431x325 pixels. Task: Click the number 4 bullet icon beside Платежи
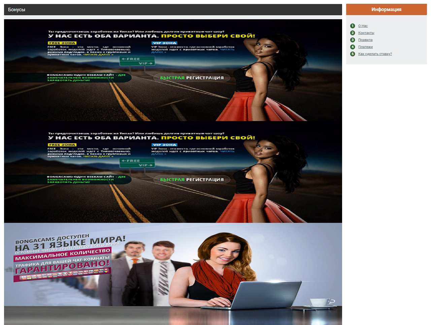tap(353, 47)
